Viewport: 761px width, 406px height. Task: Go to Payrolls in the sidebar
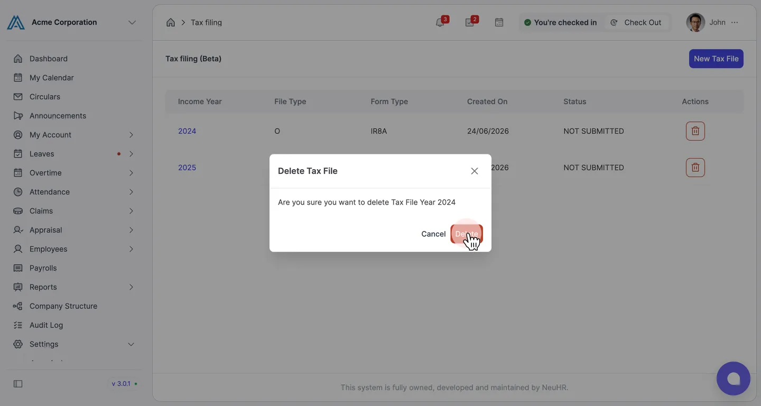43,268
